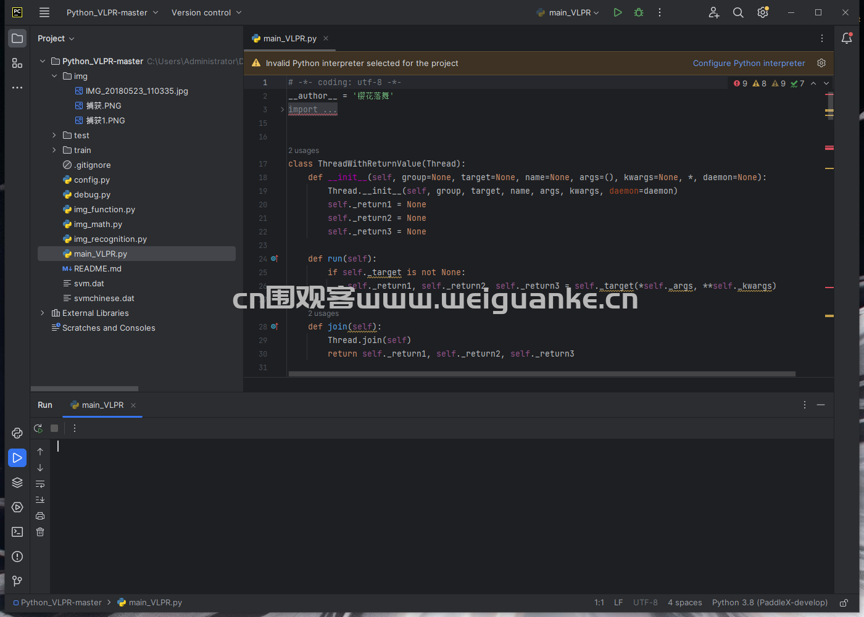The width and height of the screenshot is (864, 617).
Task: Click the editor horizontal scrollbar
Action: point(542,374)
